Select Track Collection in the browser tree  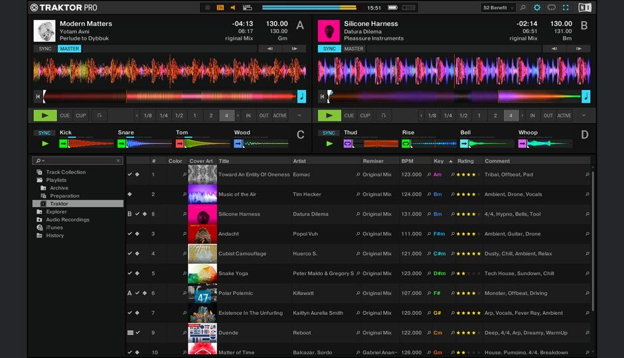(65, 172)
